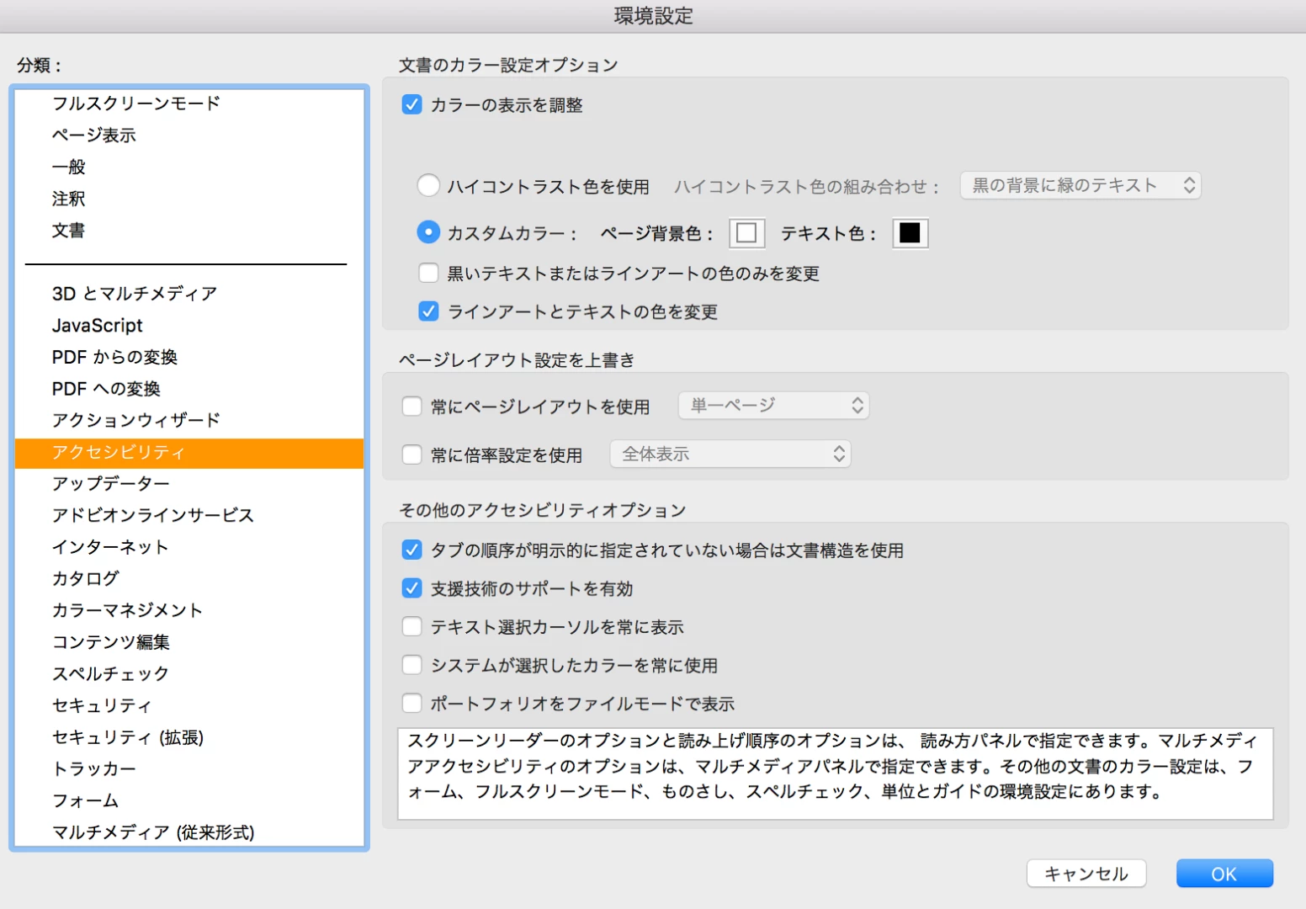This screenshot has width=1306, height=909.
Task: Select the カスタムカラー radio button
Action: coord(428,232)
